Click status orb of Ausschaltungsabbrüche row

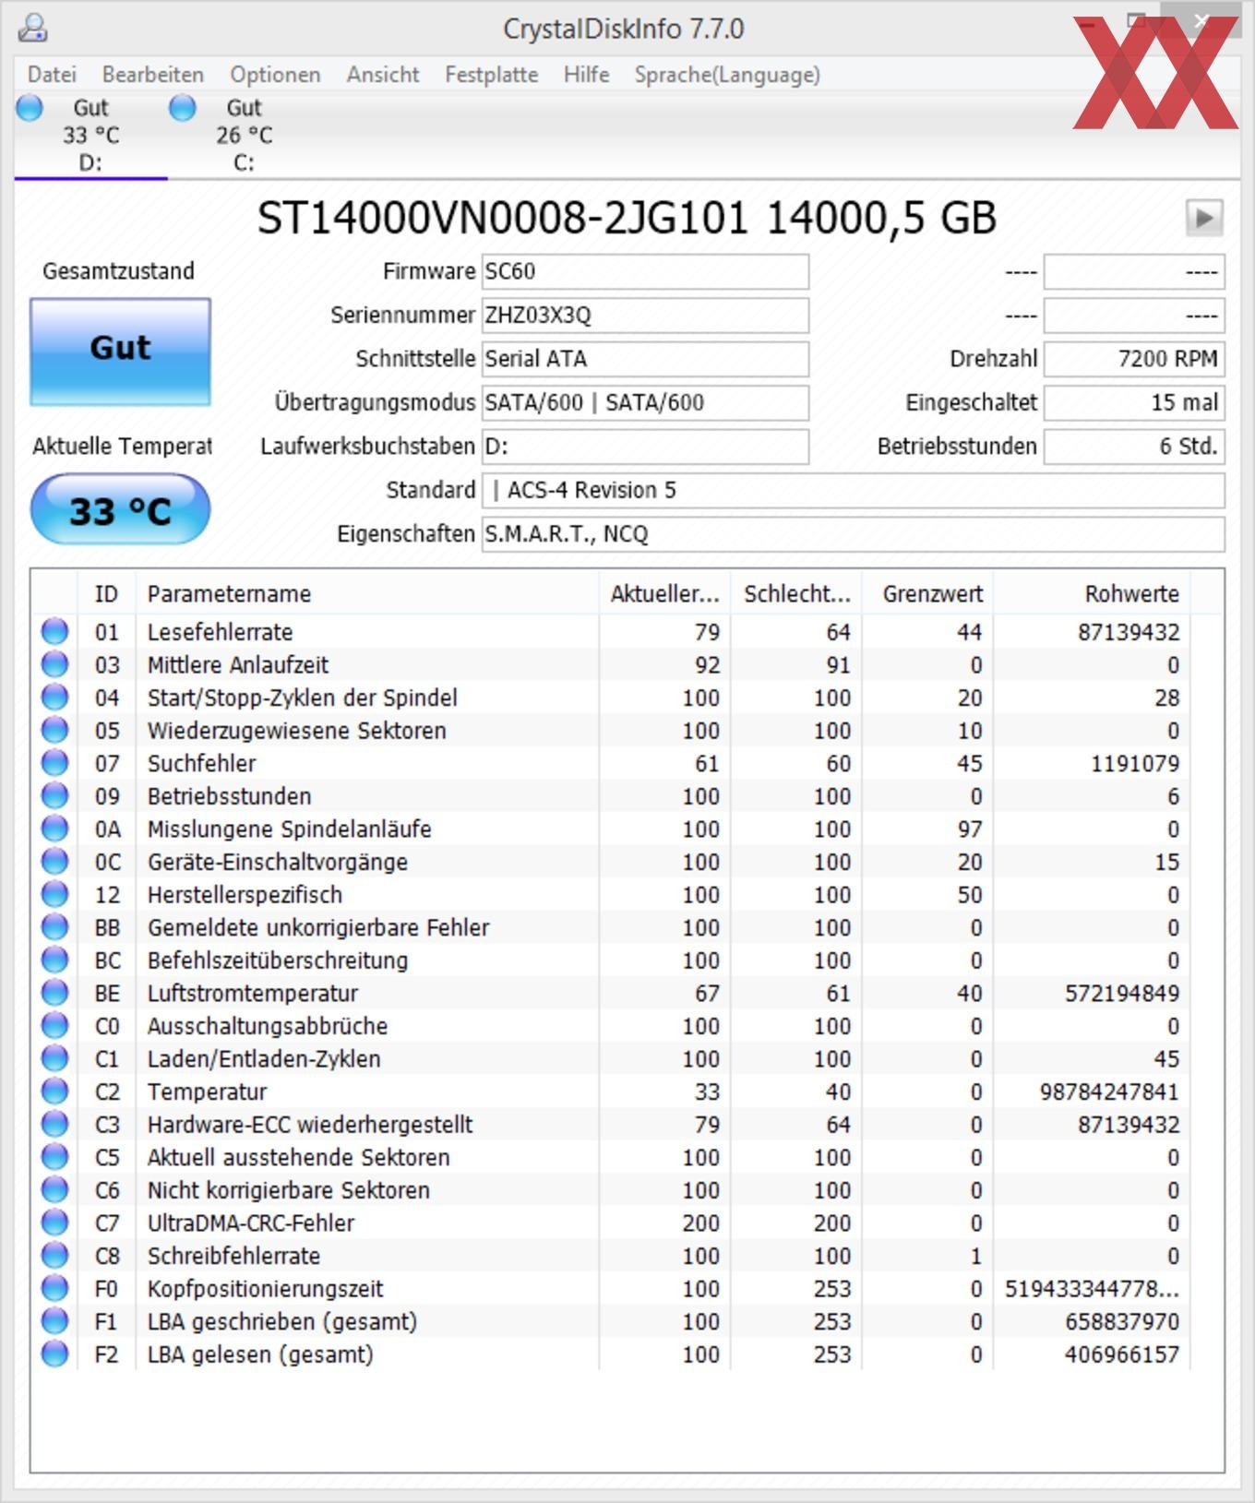pos(55,1025)
